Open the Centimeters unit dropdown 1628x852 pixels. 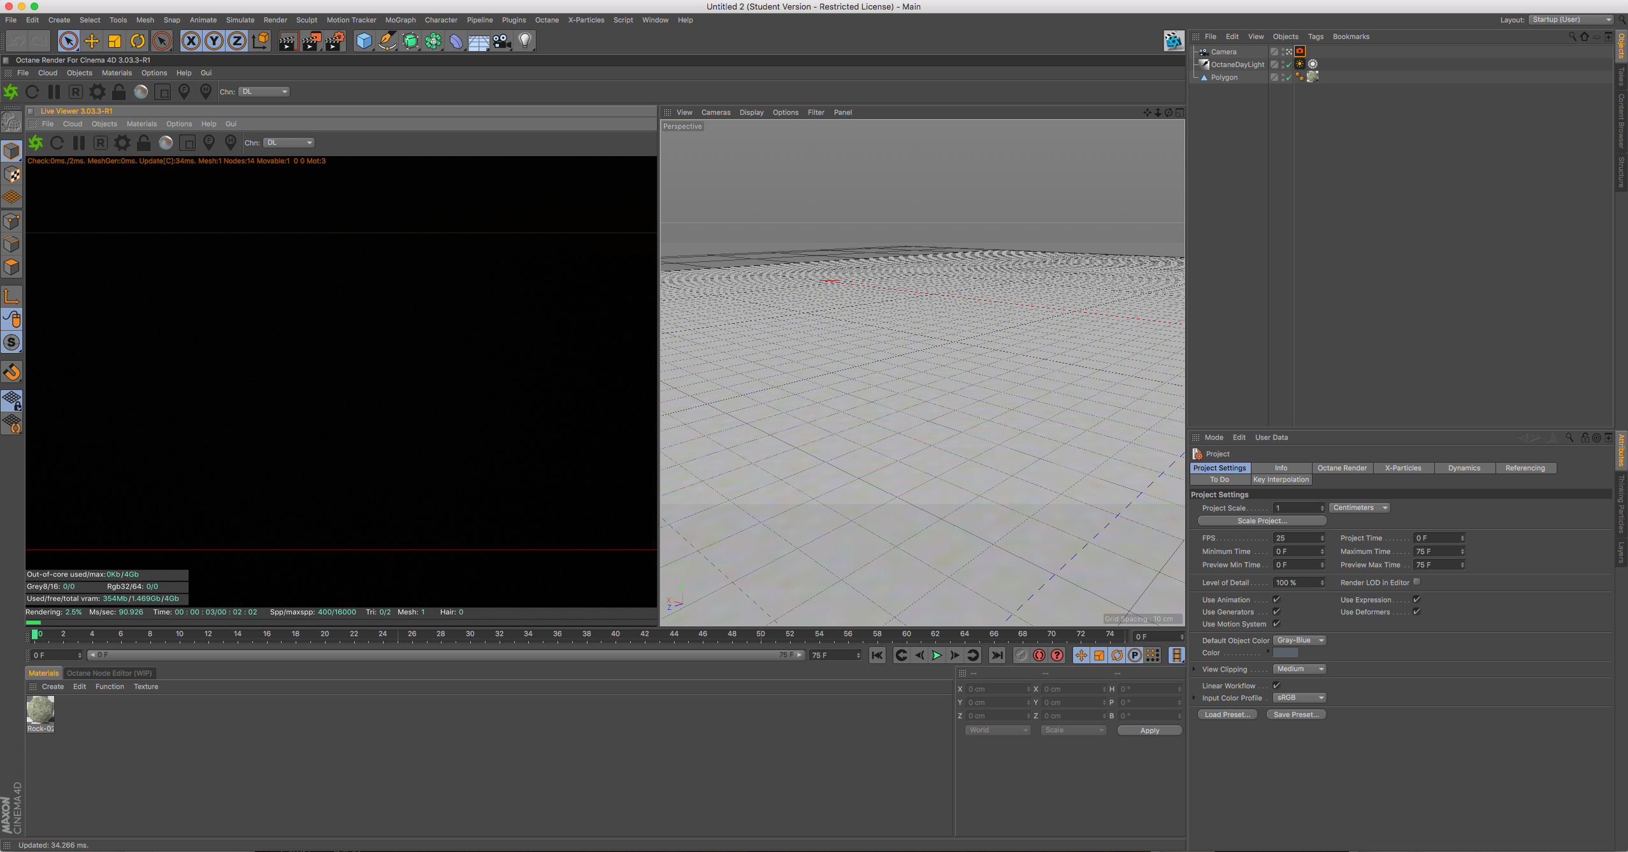click(1359, 508)
